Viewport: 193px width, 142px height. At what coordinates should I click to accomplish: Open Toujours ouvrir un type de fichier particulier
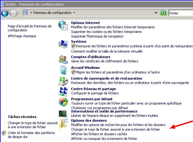pyautogui.click(x=126, y=103)
